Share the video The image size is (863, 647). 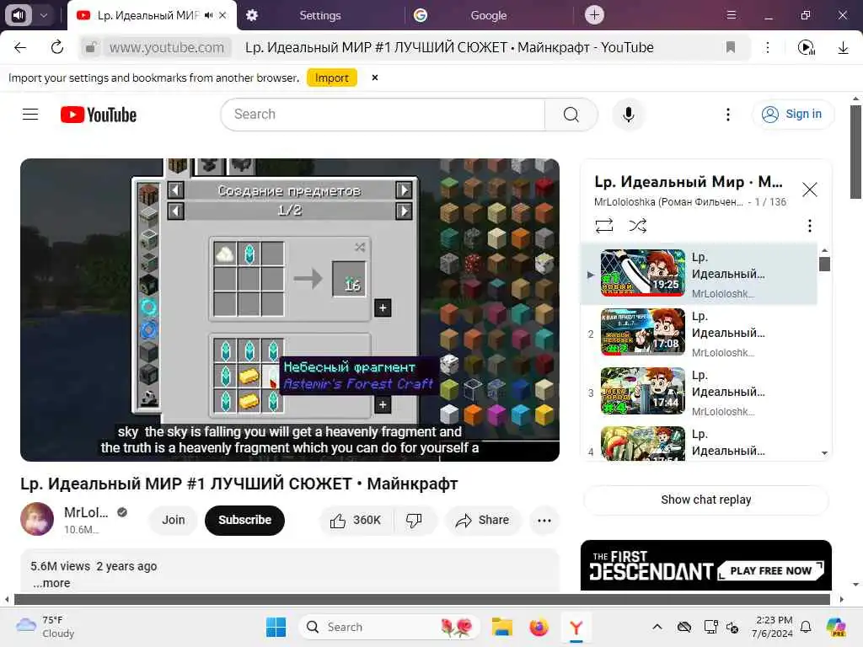pyautogui.click(x=482, y=520)
